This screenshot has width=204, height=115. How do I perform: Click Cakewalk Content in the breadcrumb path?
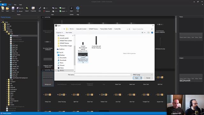click(x=81, y=29)
